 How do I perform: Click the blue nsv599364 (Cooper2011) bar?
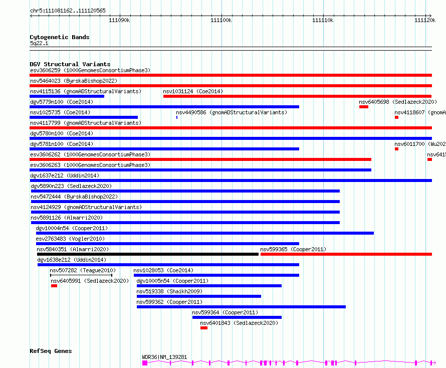pyautogui.click(x=237, y=317)
